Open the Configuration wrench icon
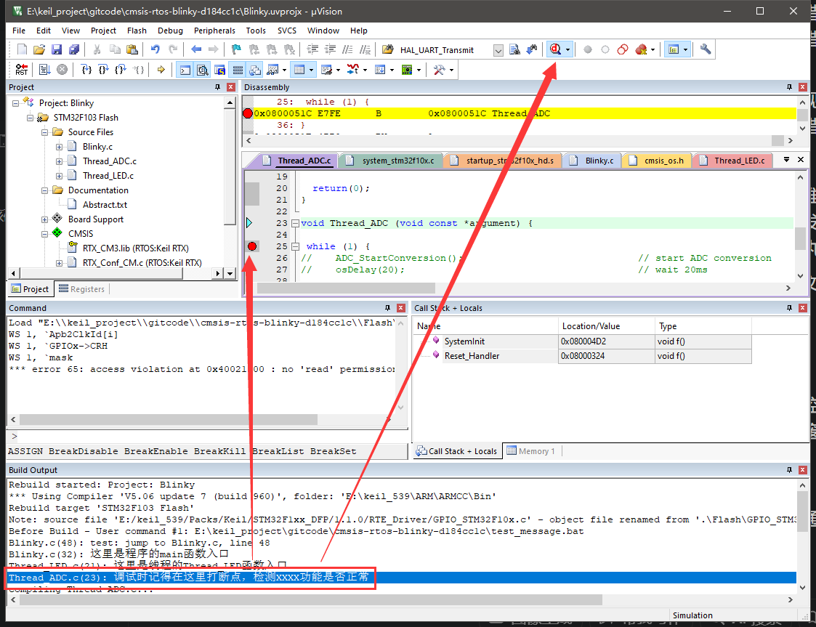Screen dimensions: 816x627 click(705, 49)
